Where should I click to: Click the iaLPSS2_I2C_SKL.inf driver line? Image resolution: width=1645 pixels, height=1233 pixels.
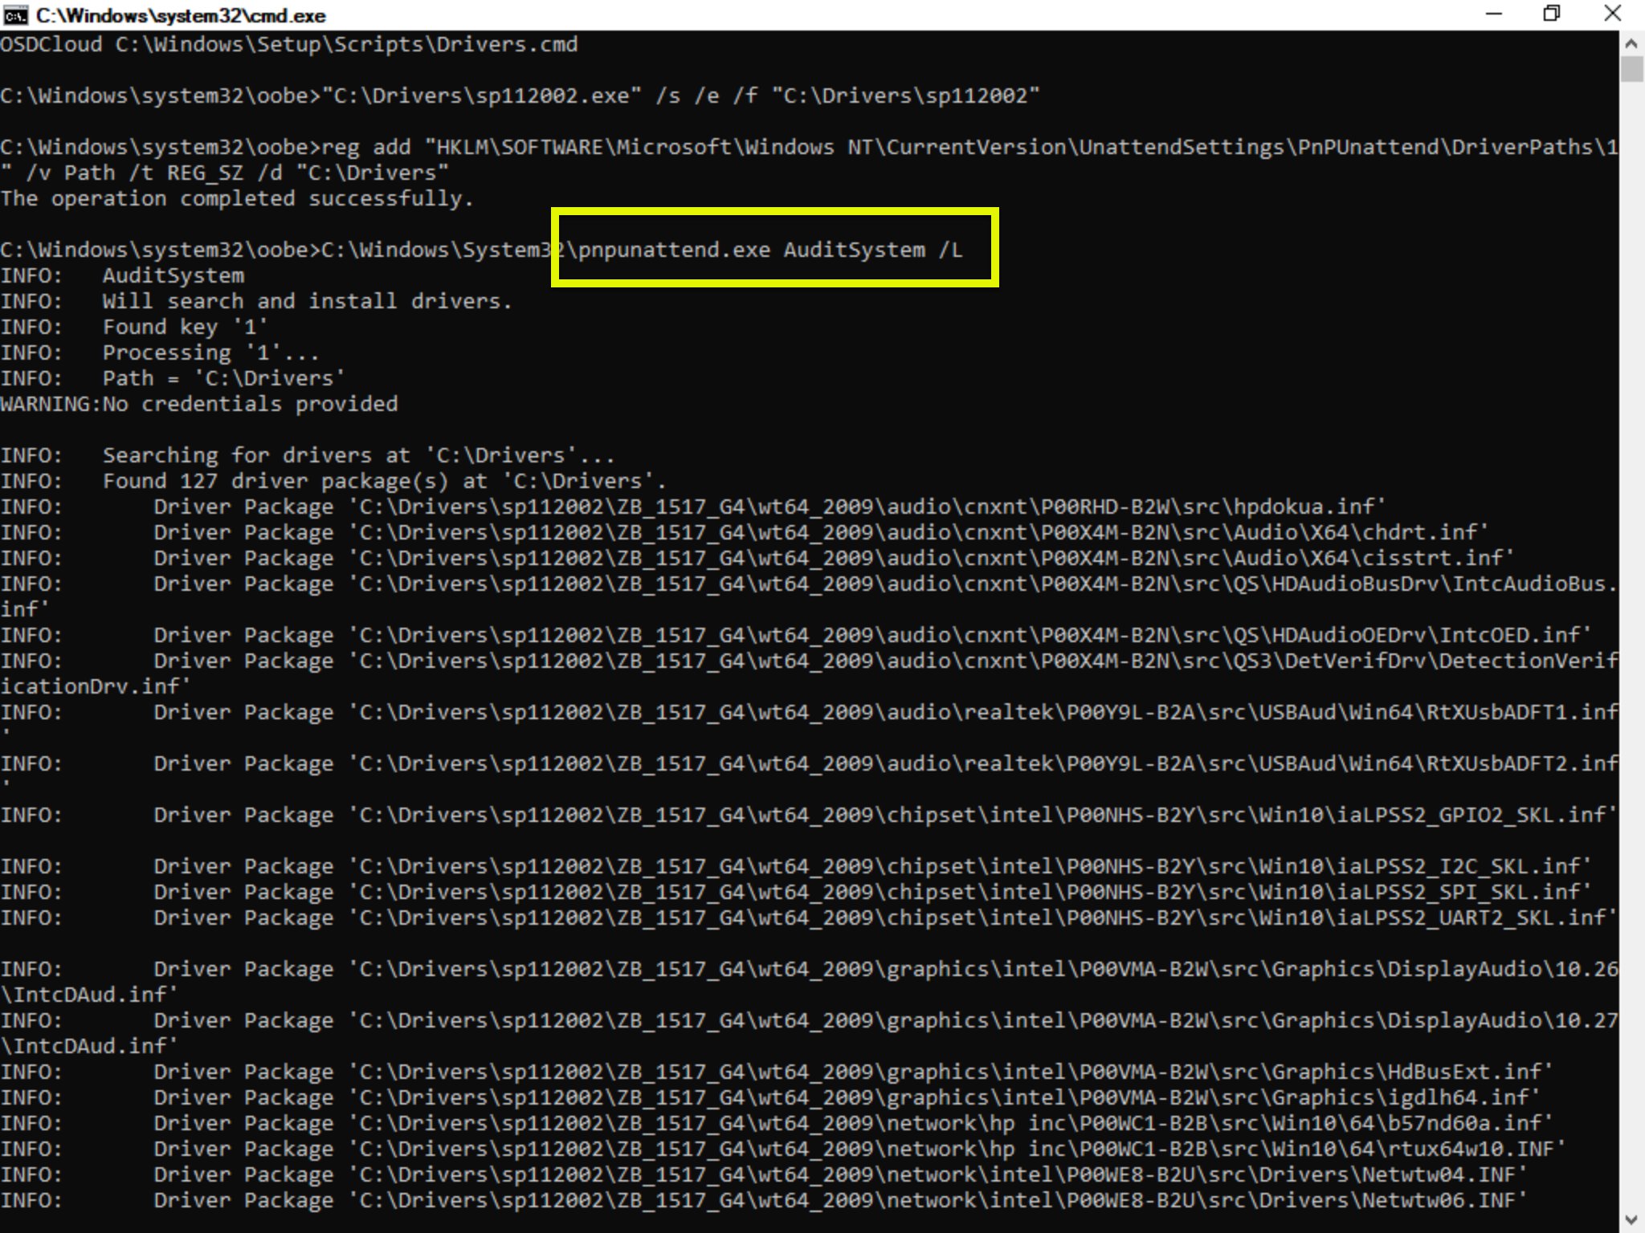point(796,866)
